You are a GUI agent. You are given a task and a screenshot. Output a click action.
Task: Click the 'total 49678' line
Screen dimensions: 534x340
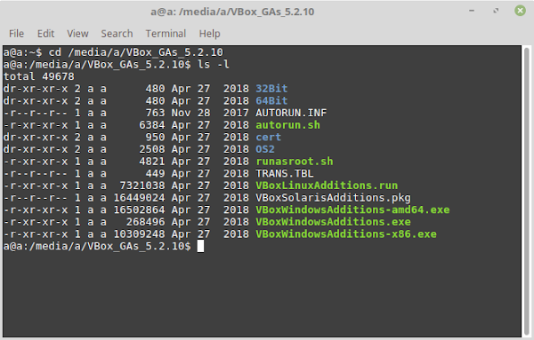pos(39,76)
